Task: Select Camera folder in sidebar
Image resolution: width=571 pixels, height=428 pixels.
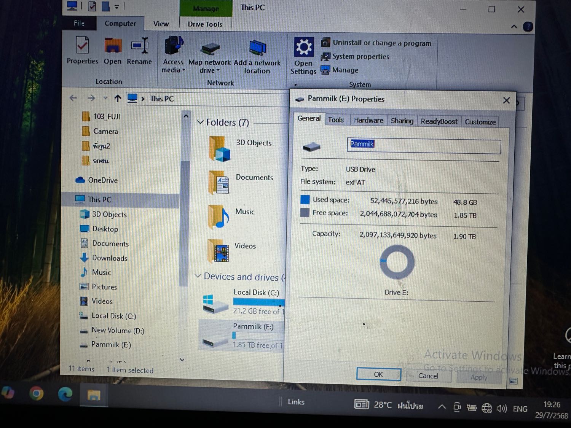Action: (100, 131)
